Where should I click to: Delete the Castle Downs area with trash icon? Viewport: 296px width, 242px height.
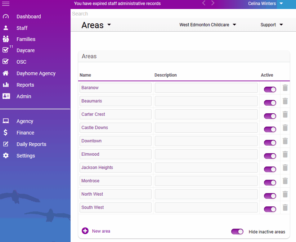tap(285, 128)
